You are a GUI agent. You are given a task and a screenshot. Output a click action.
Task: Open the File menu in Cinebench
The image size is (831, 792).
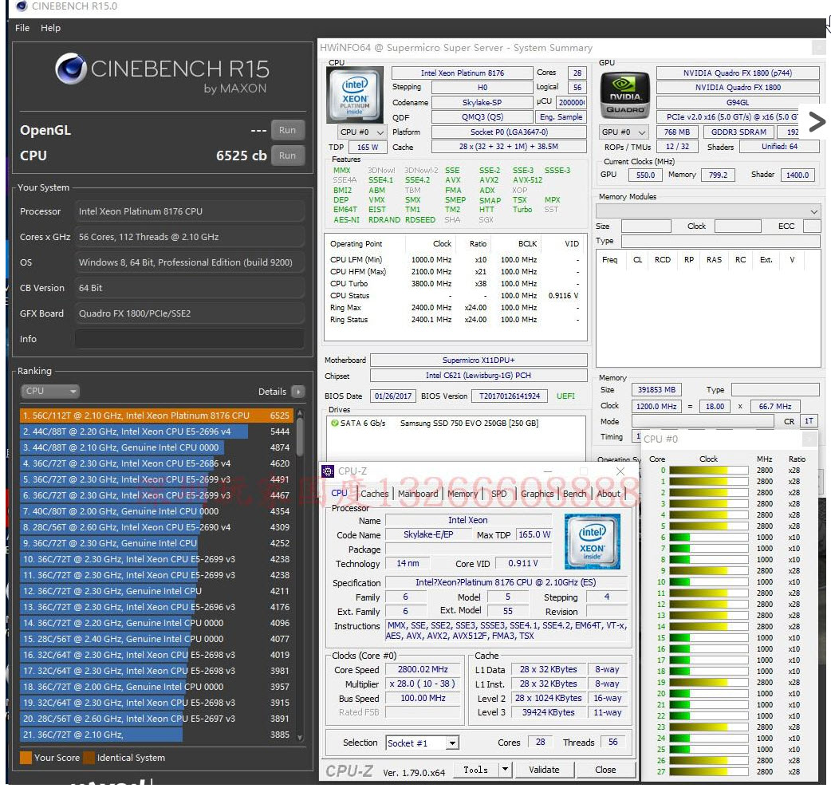[x=21, y=28]
